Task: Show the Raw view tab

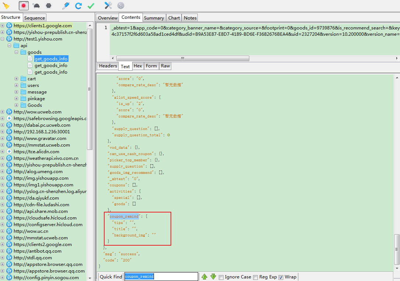Action: click(165, 66)
